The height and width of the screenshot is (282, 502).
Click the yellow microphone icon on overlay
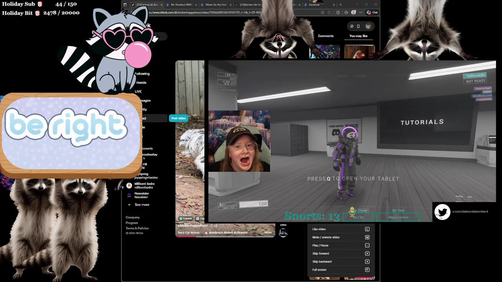352,212
